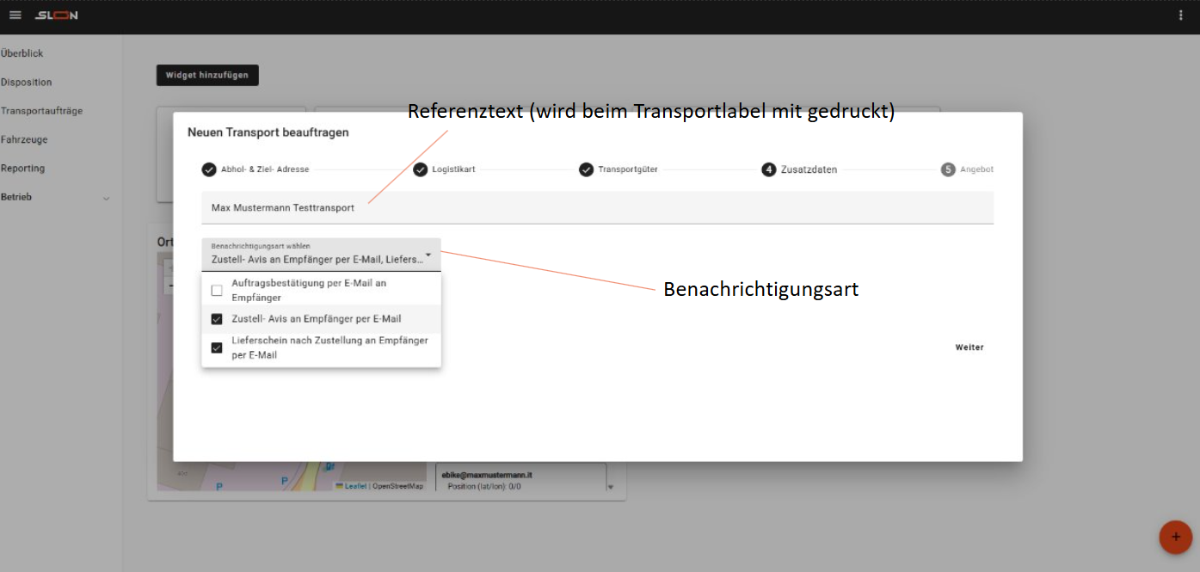Collapse the Benachrichtigungsart dropdown arrow
Screen dimensions: 1200x572
click(428, 255)
